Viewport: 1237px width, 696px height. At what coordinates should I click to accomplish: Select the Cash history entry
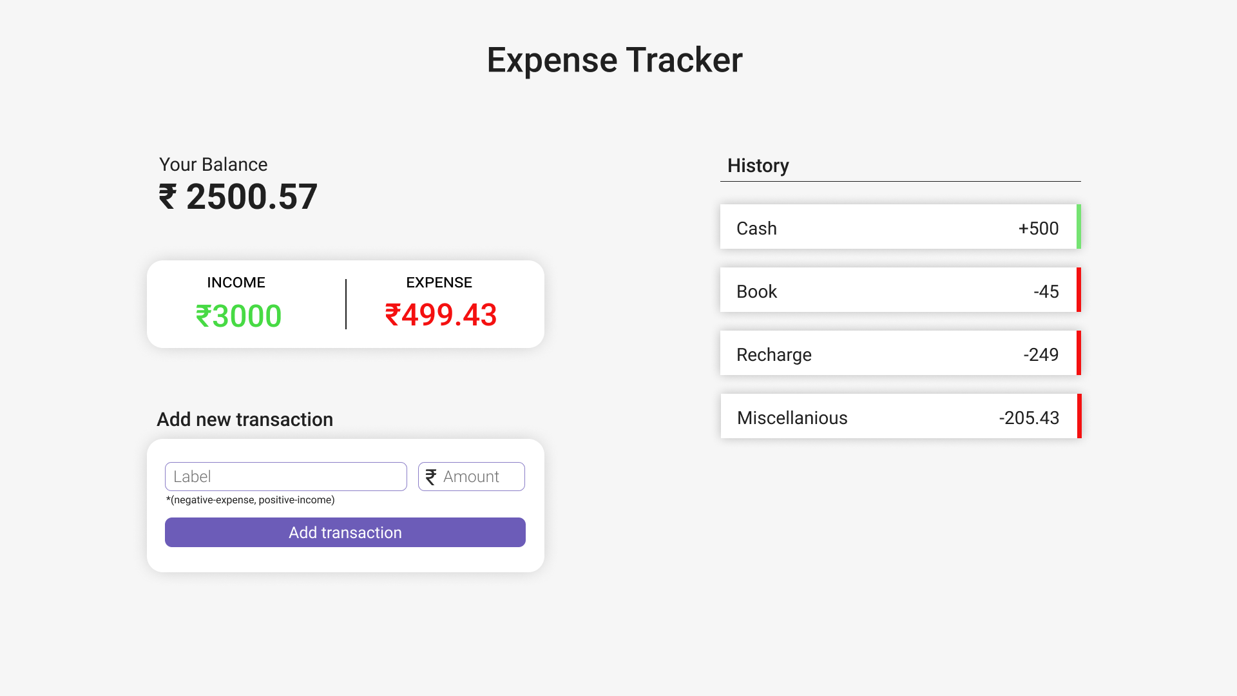pos(901,227)
